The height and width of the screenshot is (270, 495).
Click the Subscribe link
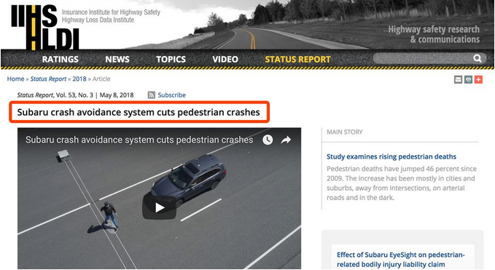[x=172, y=95]
